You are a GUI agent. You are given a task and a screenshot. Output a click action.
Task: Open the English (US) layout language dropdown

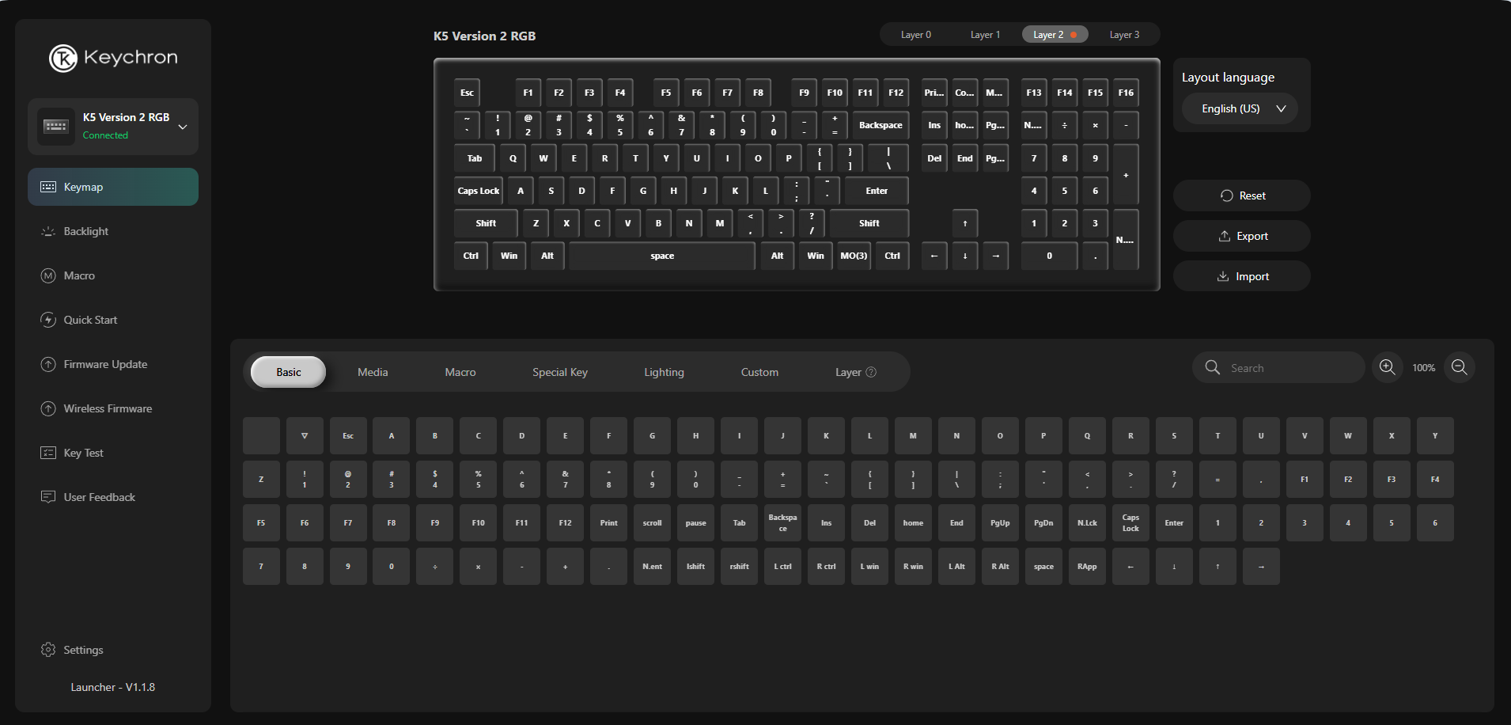[1240, 108]
